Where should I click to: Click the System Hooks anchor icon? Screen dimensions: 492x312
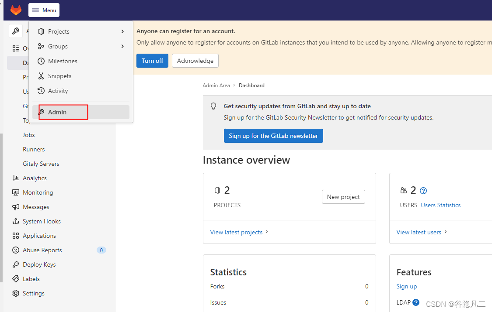[x=16, y=221]
